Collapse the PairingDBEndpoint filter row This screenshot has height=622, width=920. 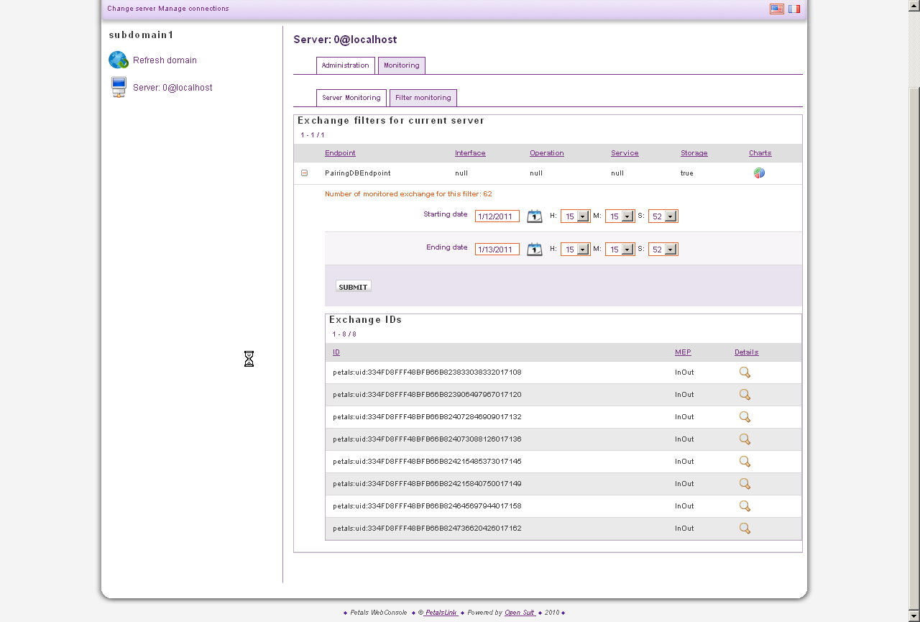point(304,173)
